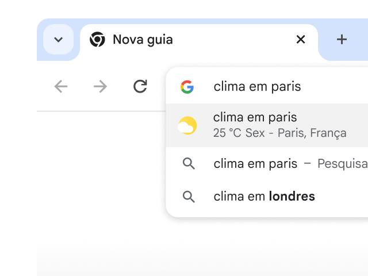Select the Nova guia tab title

(x=143, y=40)
